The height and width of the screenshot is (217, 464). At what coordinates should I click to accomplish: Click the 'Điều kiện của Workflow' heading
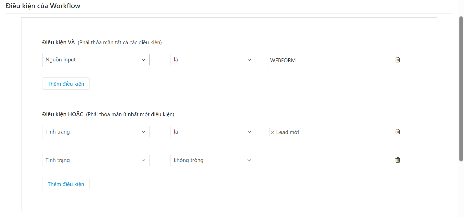[x=43, y=6]
